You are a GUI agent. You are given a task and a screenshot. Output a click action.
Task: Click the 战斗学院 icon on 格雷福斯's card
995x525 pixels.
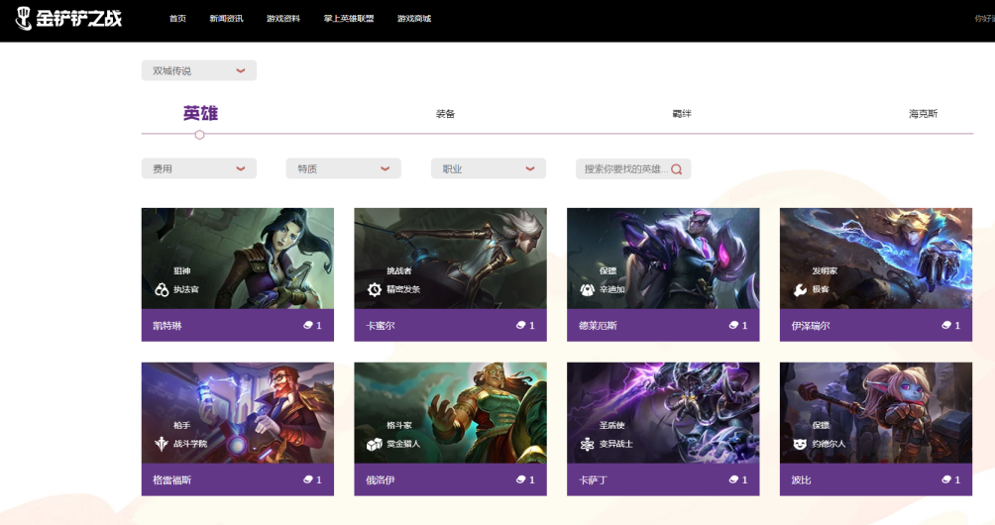(162, 444)
